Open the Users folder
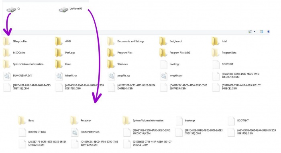 pyautogui.click(x=63, y=64)
